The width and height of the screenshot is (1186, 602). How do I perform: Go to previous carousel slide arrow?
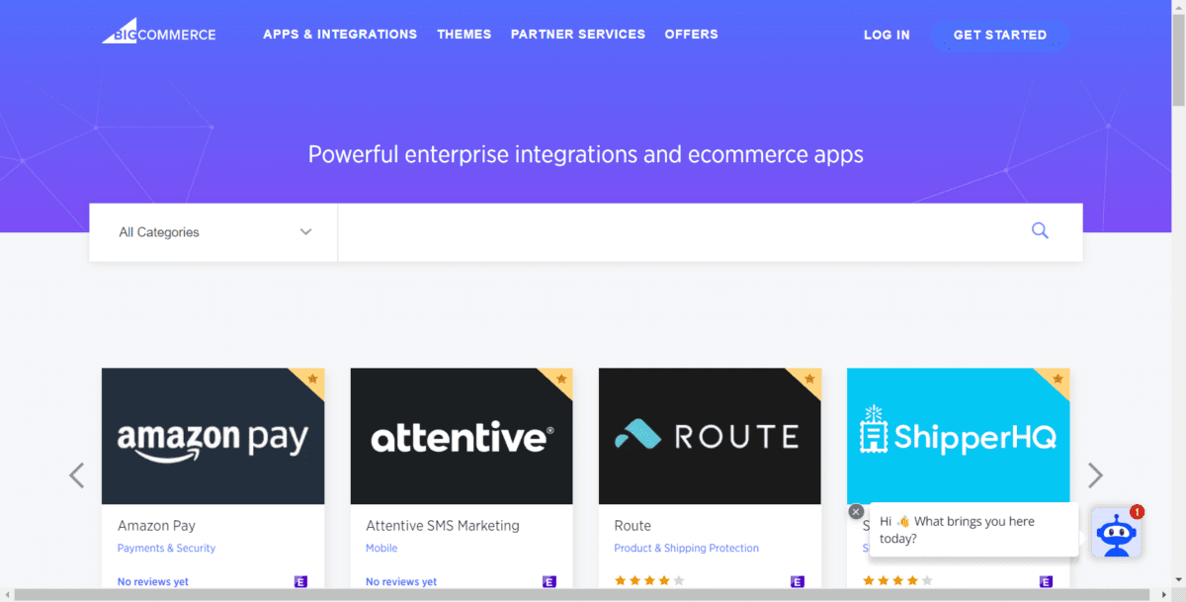(x=77, y=475)
